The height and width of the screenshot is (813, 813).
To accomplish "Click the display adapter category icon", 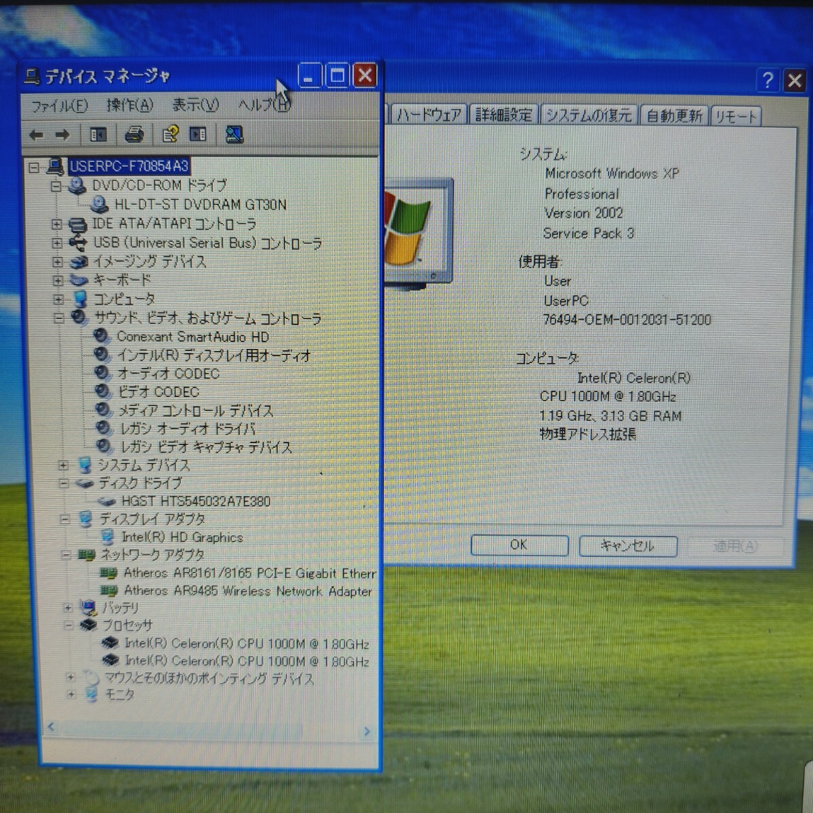I will click(85, 519).
